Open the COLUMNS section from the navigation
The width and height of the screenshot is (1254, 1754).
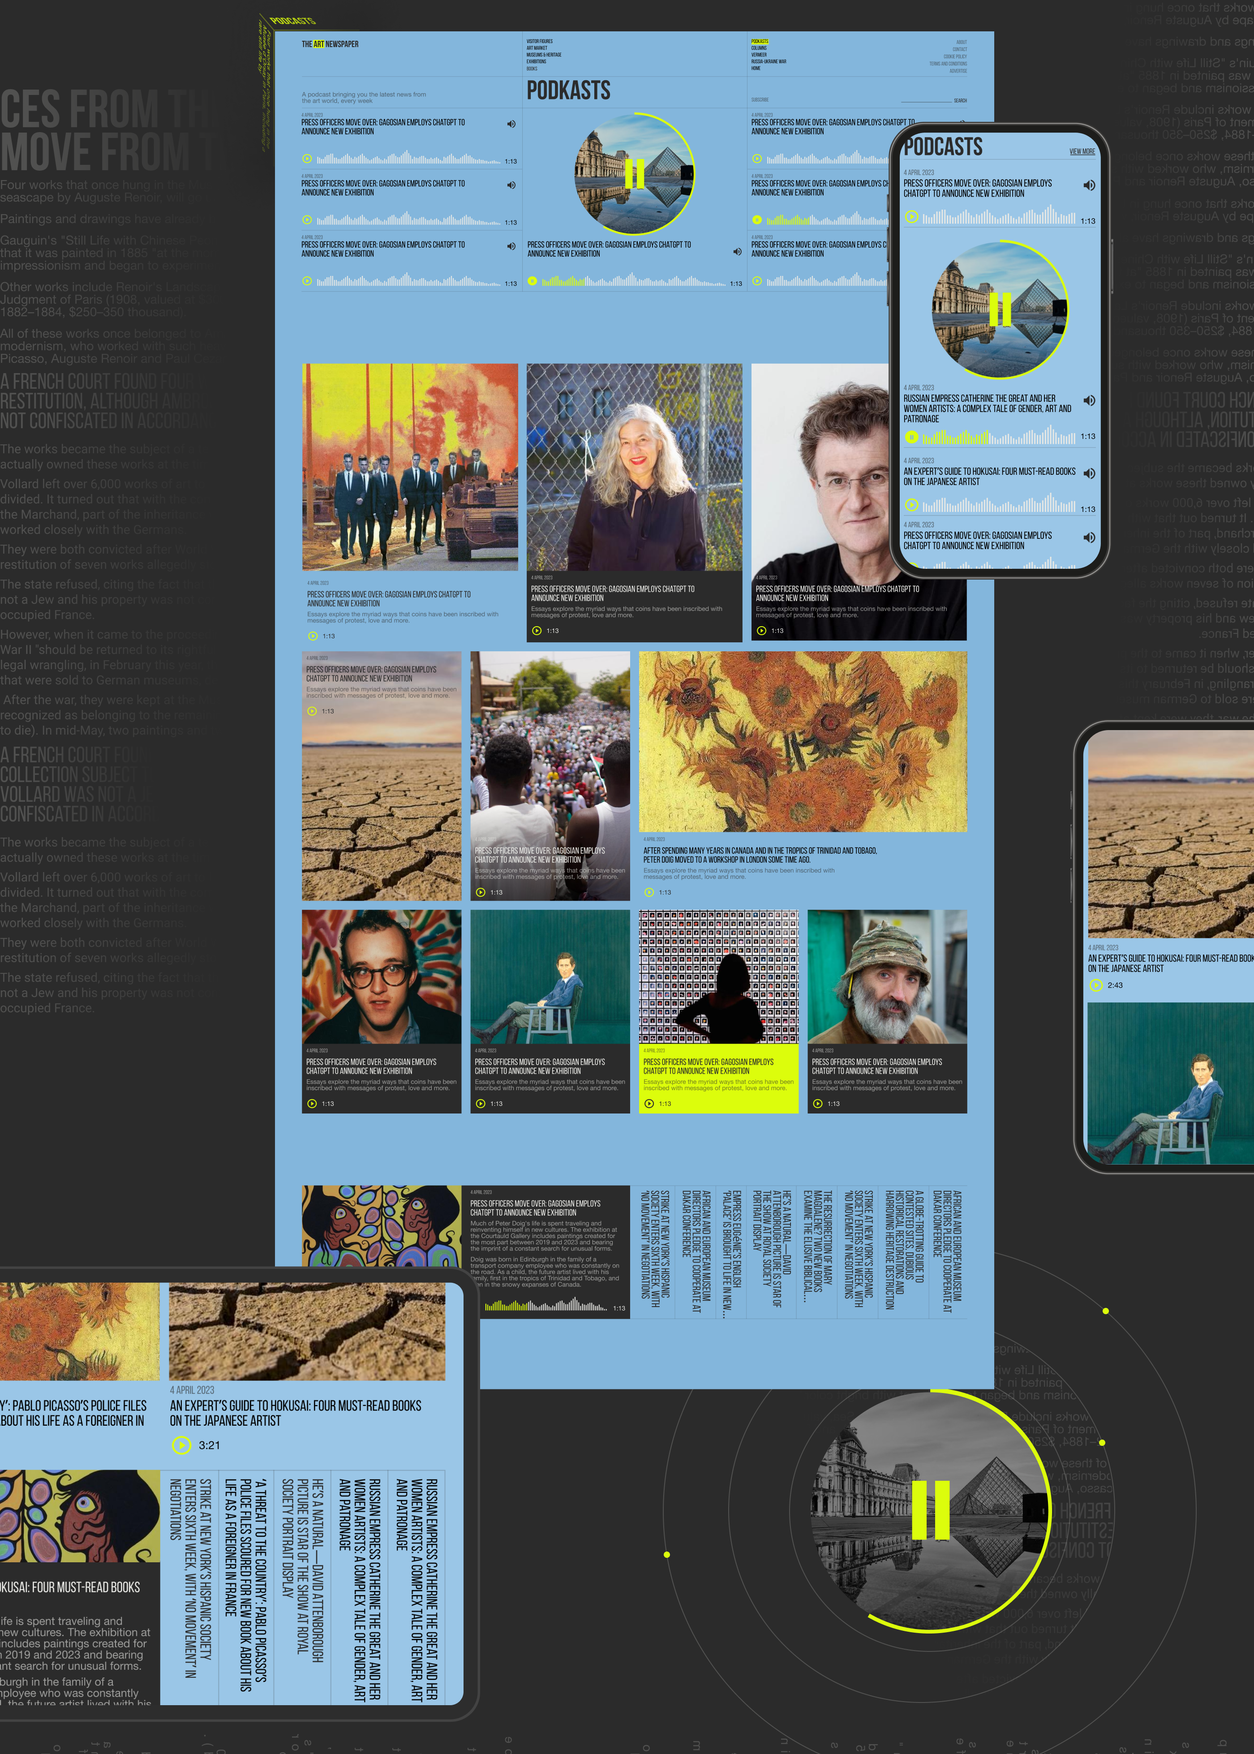point(758,49)
